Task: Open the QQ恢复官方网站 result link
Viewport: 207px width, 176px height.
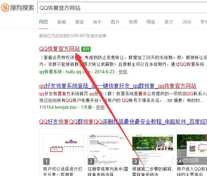Action: [x=59, y=49]
